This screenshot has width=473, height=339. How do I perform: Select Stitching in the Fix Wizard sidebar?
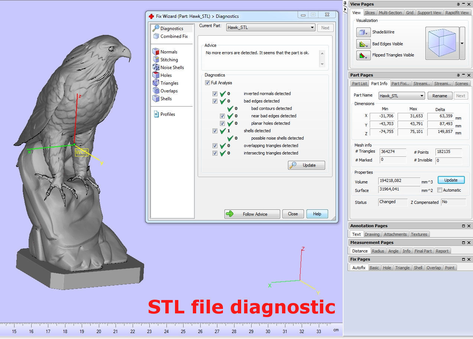(165, 60)
